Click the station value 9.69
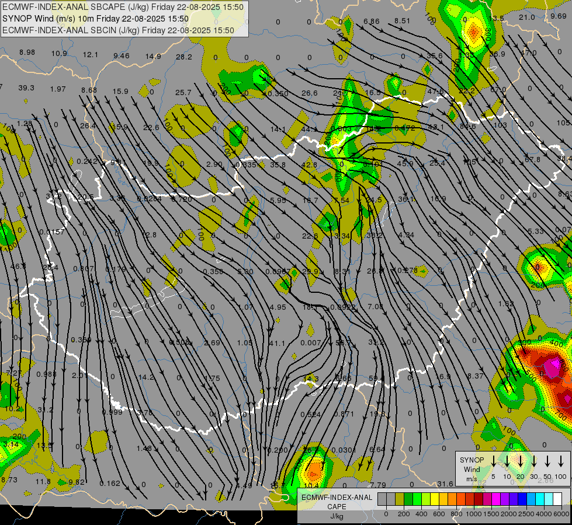572x525 pixels. 559,16
